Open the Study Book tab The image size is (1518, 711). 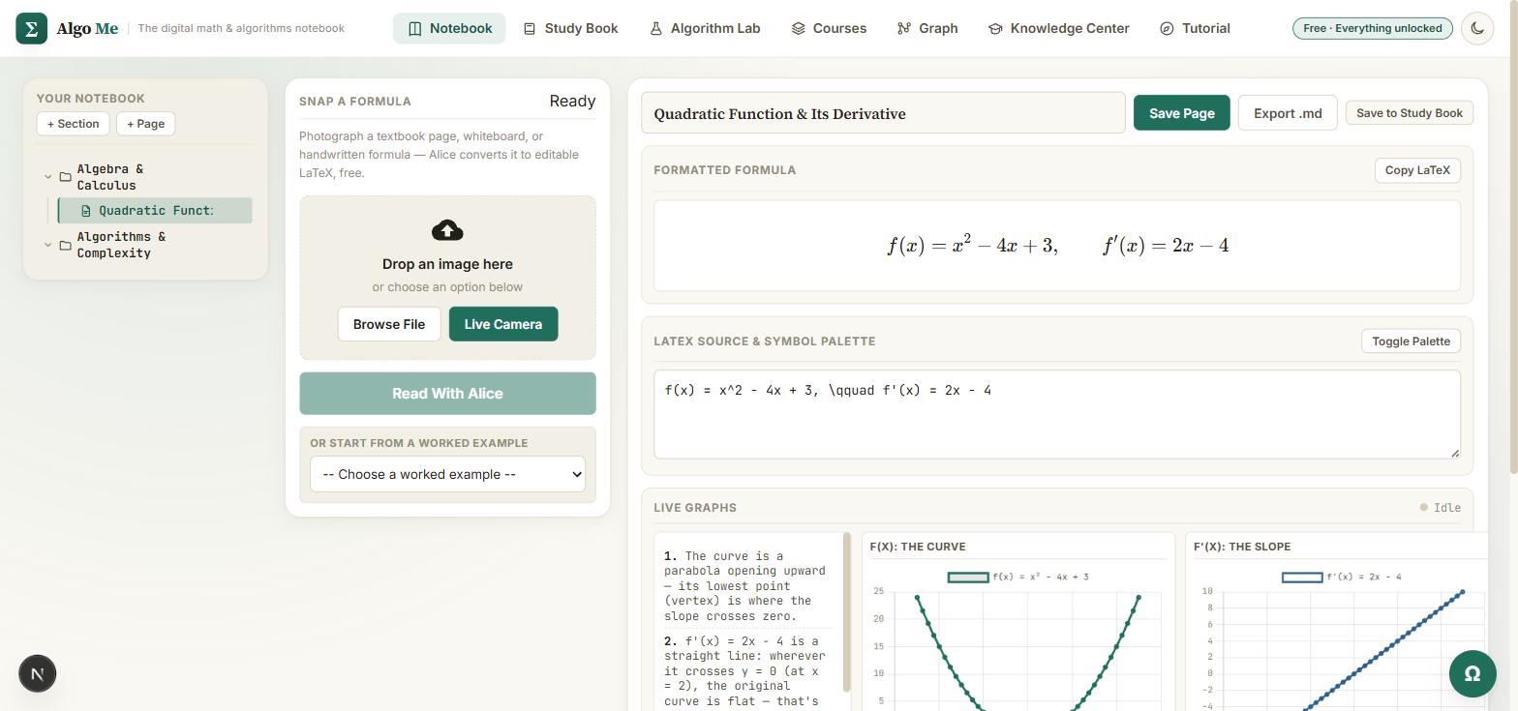click(570, 28)
